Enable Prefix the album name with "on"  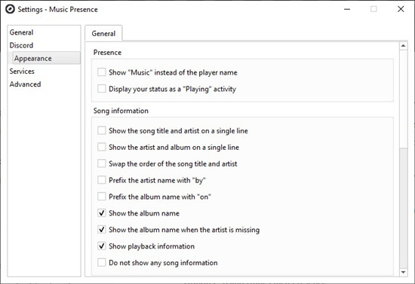[x=102, y=197]
